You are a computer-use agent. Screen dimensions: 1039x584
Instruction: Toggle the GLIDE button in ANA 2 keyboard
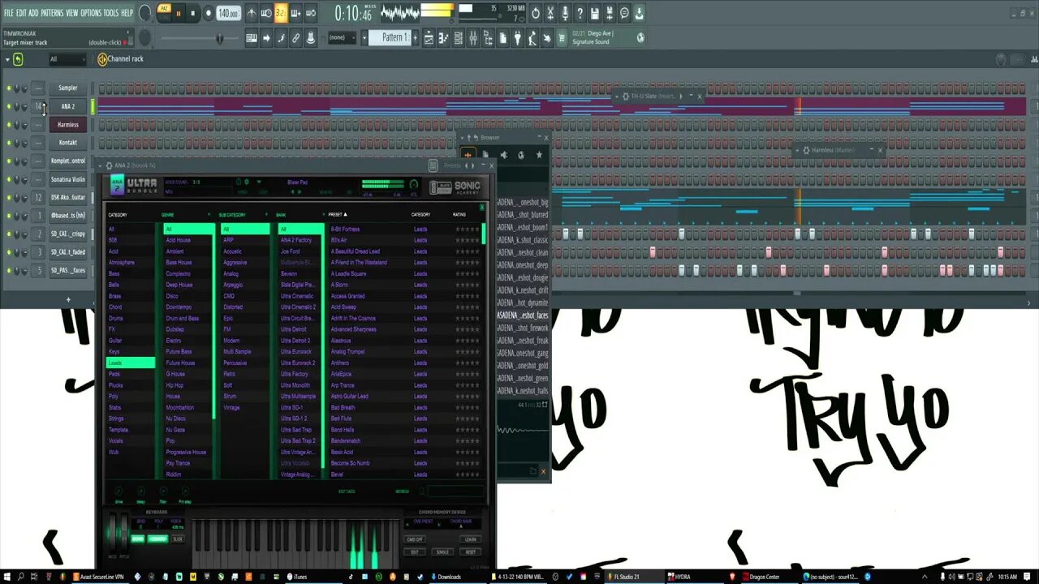(177, 539)
